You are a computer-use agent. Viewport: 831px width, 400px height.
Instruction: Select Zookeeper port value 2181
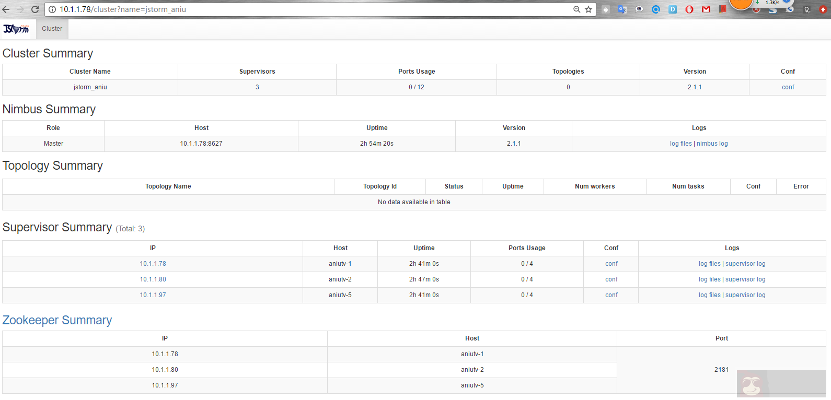tap(722, 370)
